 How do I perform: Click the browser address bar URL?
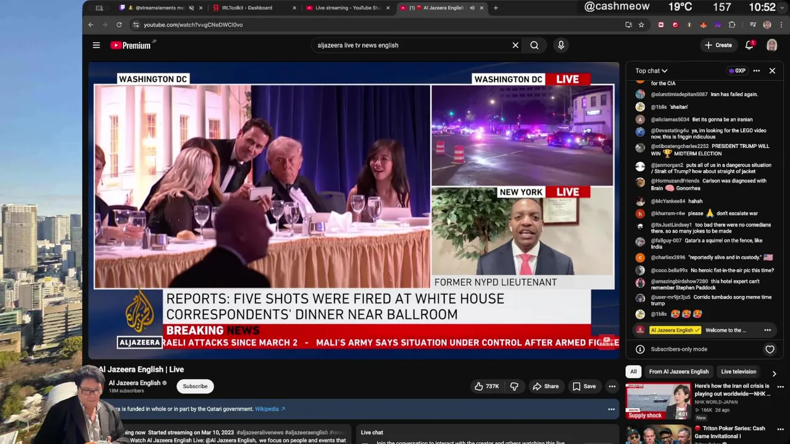point(193,25)
